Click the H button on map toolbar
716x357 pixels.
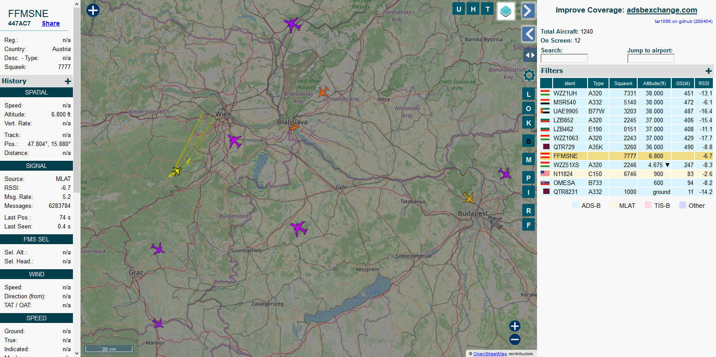[x=473, y=9]
